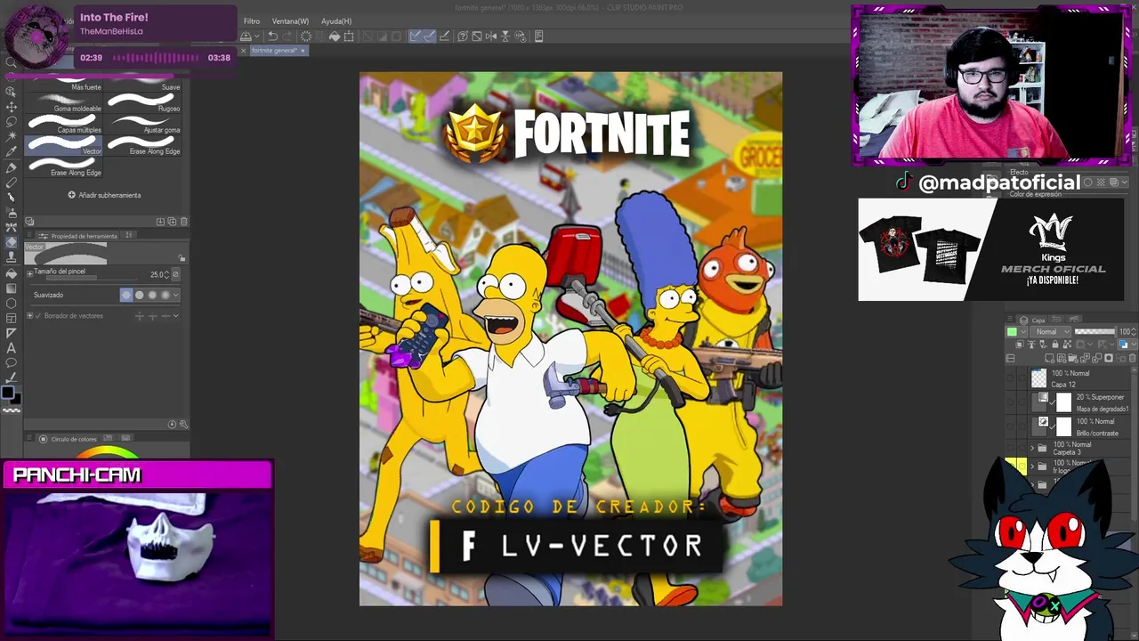Select the Balloon tool
Screen dimensions: 1139x641
11,362
